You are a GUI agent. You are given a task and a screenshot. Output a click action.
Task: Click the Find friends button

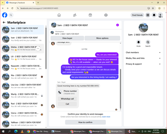[137, 15]
